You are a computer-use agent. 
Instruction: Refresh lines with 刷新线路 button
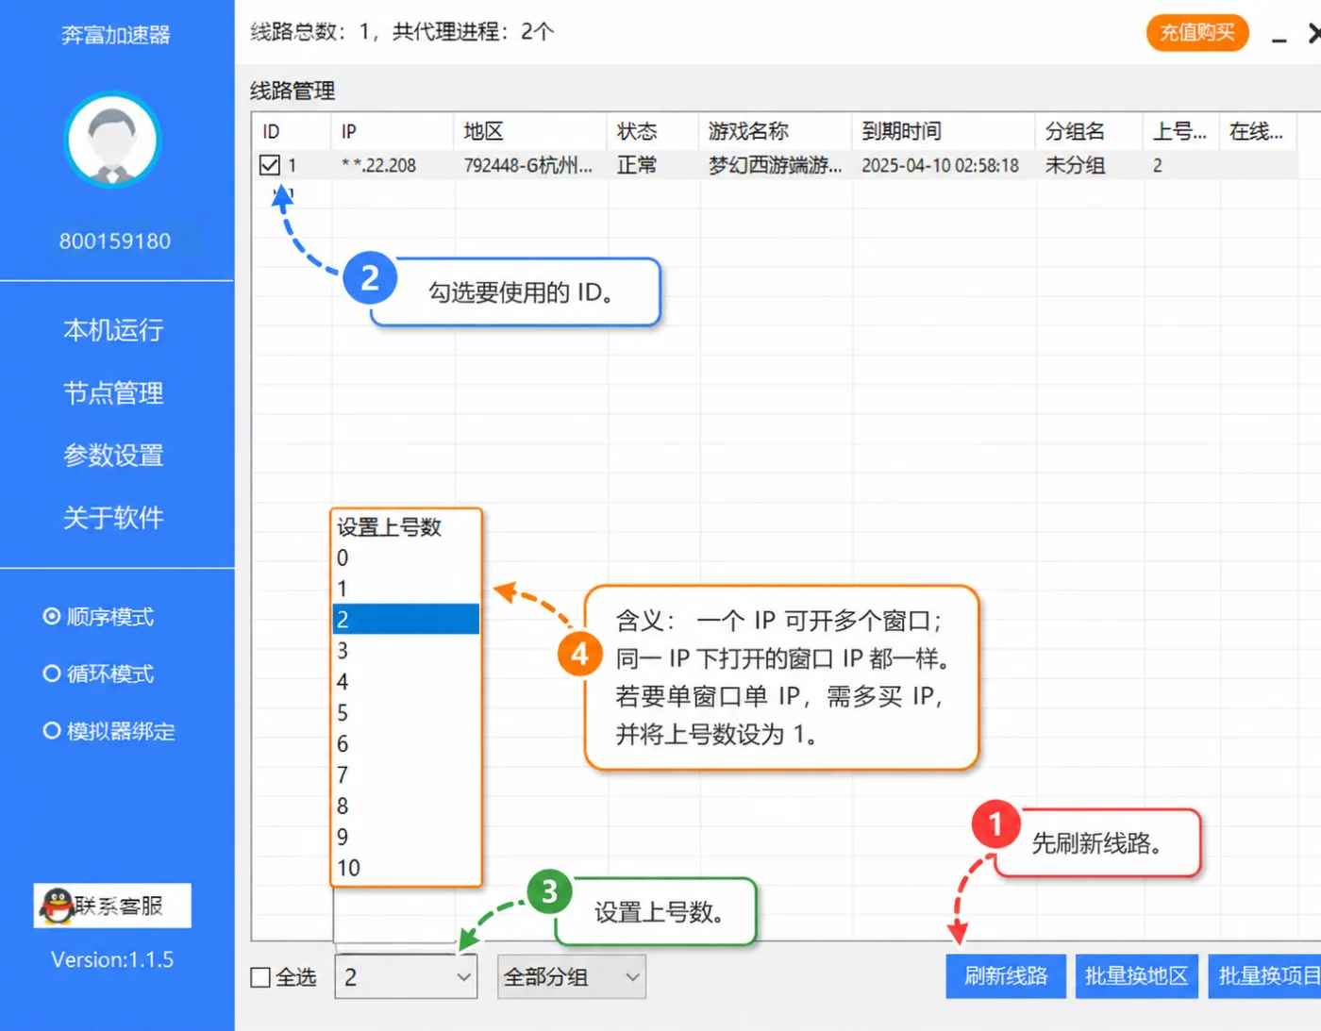(x=1006, y=976)
